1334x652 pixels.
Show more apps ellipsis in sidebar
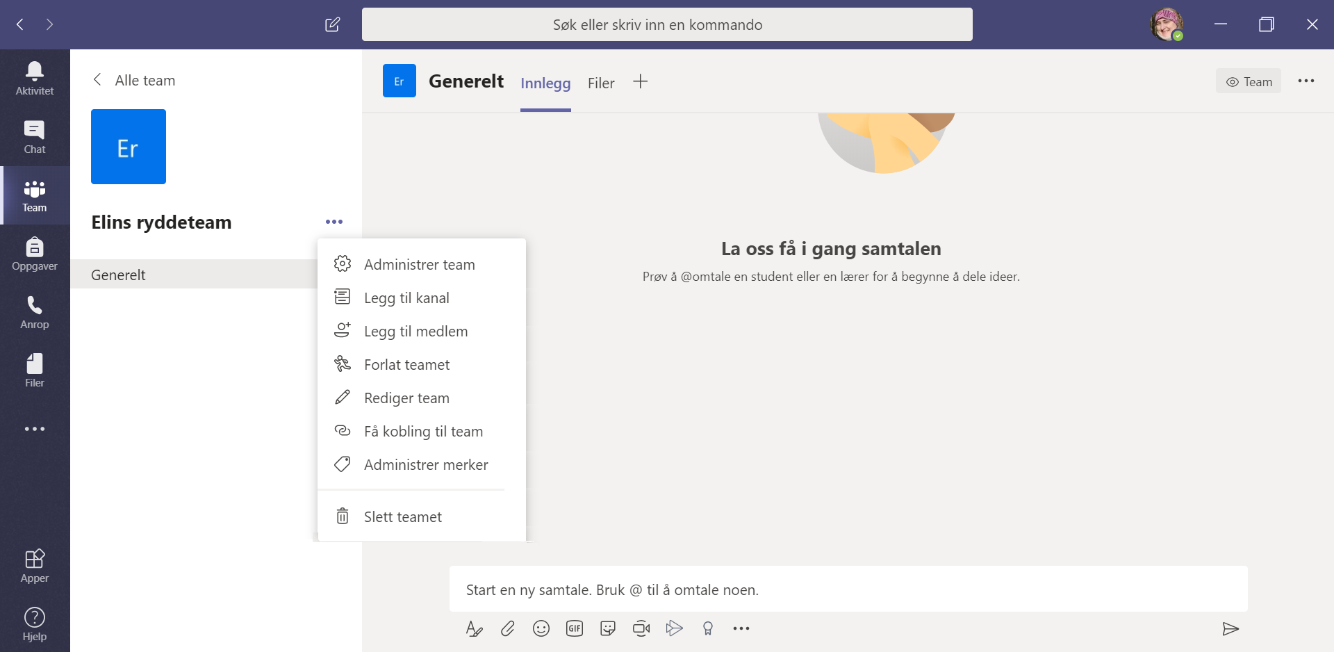click(x=35, y=429)
